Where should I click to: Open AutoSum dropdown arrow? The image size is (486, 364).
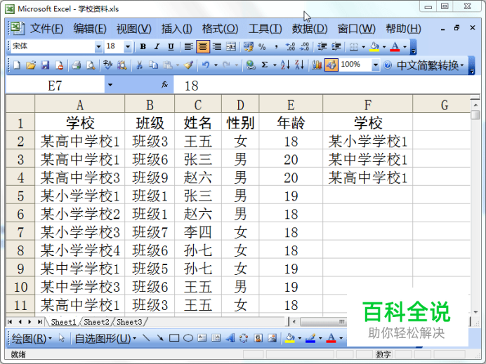[x=275, y=65]
